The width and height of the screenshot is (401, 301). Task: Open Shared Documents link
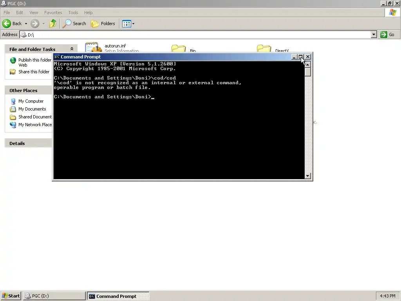(x=35, y=117)
